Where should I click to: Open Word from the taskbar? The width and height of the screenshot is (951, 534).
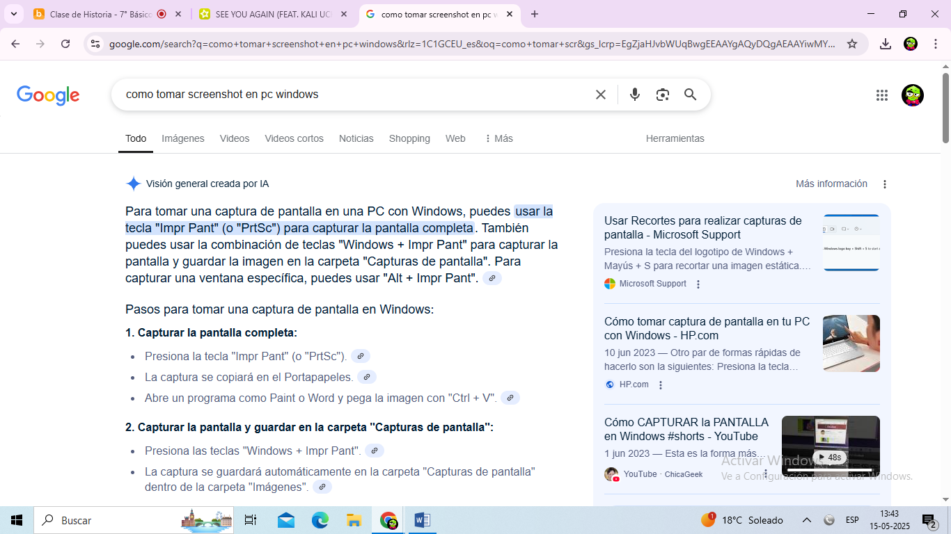pyautogui.click(x=422, y=520)
